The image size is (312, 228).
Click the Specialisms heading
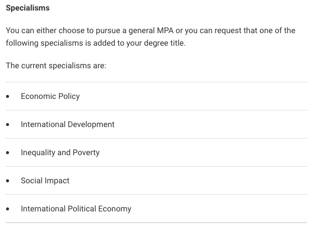pyautogui.click(x=28, y=8)
